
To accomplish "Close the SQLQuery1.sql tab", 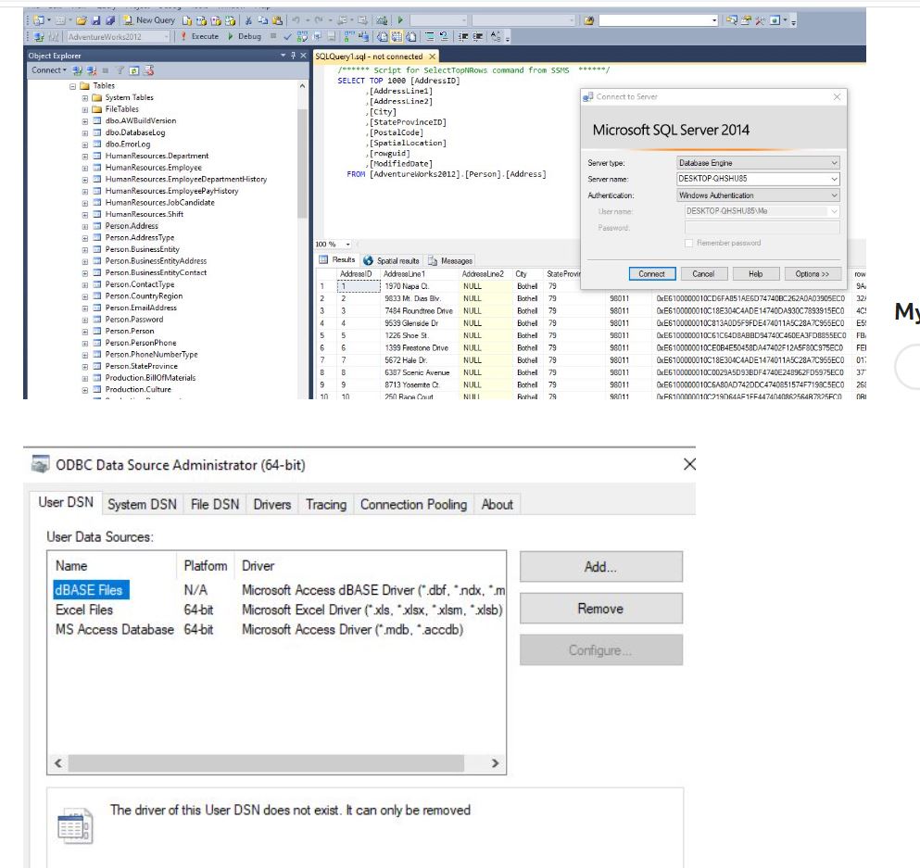I will [433, 57].
